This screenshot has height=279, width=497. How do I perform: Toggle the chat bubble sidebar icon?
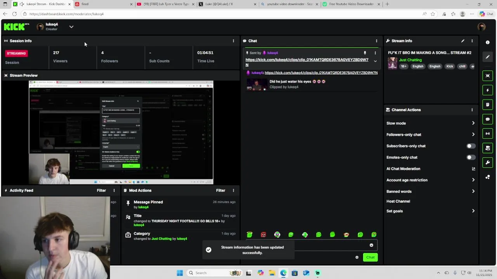(488, 119)
